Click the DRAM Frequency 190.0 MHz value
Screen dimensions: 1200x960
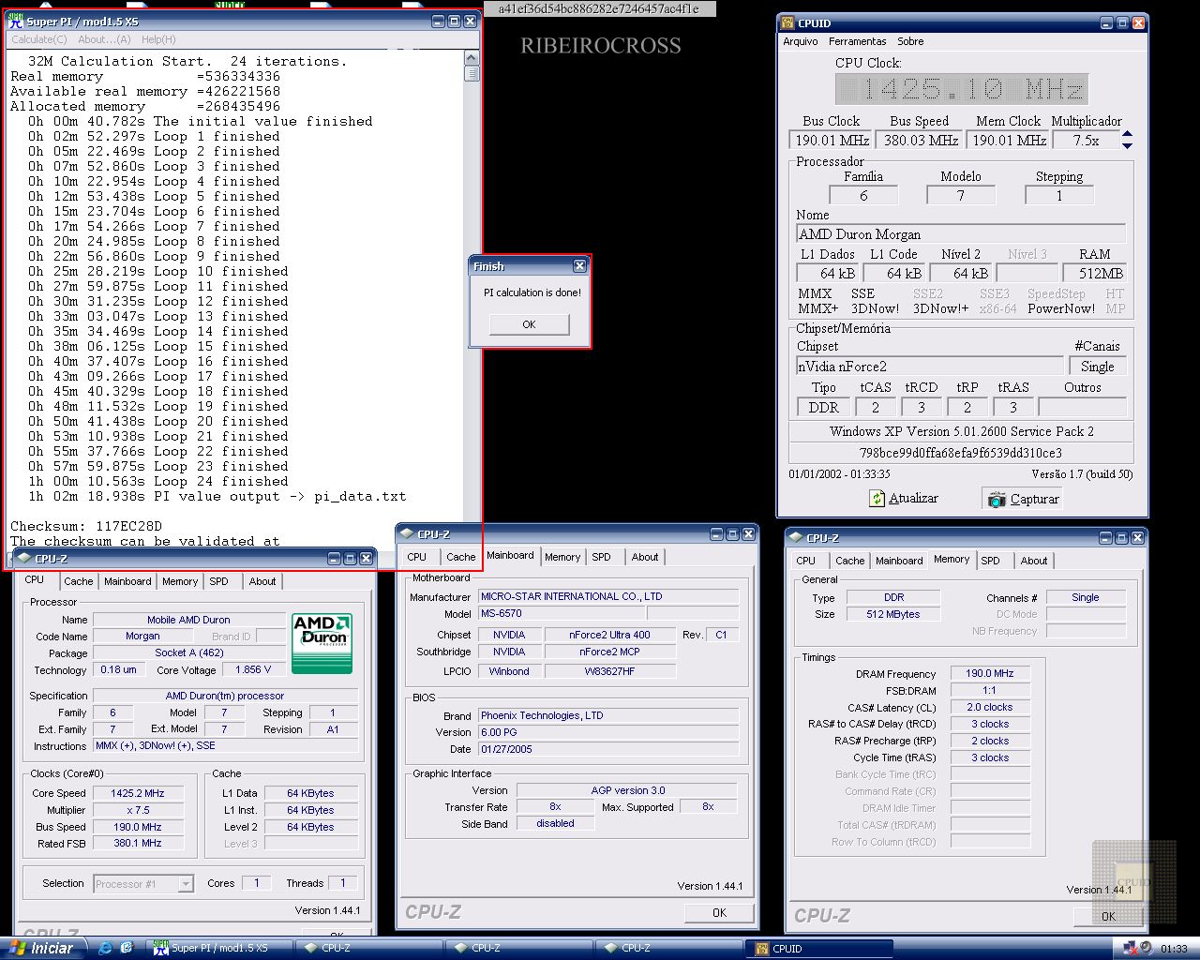(989, 673)
